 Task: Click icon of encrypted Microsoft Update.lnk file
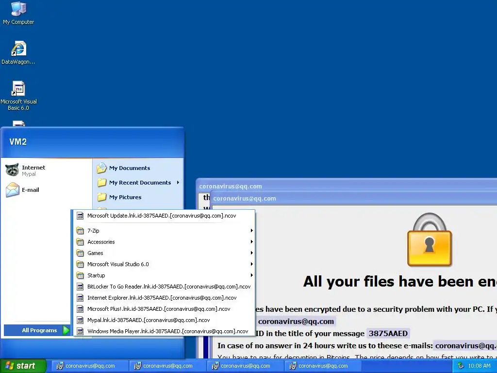(80, 216)
